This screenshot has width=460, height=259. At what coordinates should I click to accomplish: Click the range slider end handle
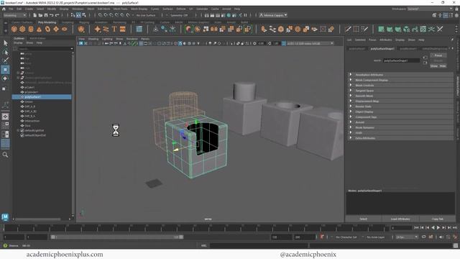(181, 237)
